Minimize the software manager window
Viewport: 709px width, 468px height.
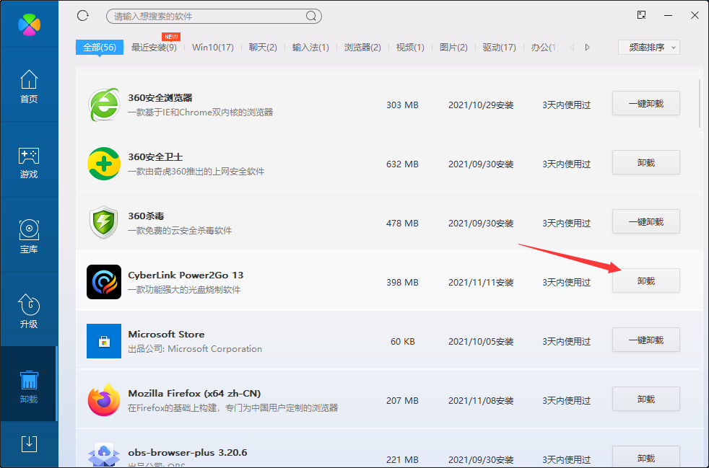click(669, 15)
